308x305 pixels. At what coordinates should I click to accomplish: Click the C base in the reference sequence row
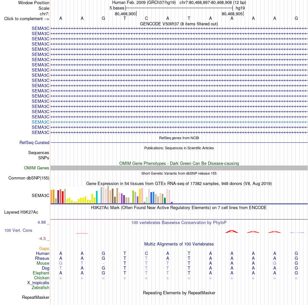[146, 19]
